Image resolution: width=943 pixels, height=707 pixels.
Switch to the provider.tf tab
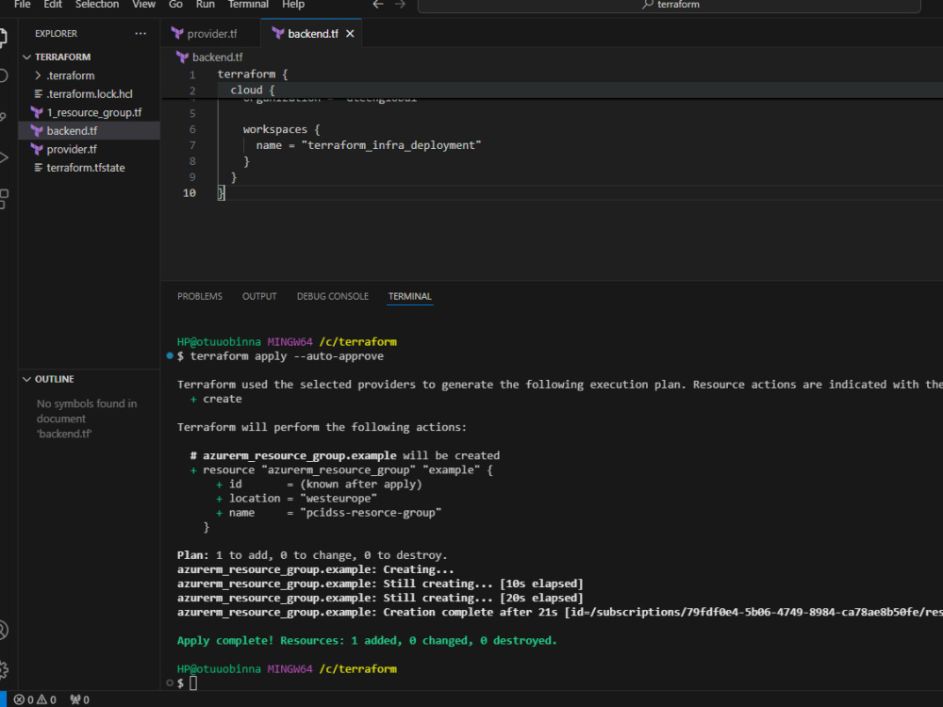tap(209, 32)
